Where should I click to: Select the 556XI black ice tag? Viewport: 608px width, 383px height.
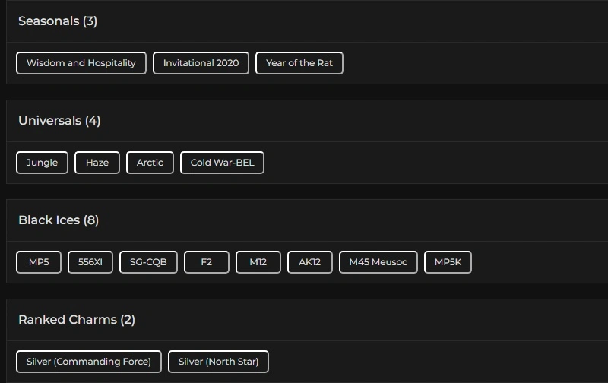point(90,262)
